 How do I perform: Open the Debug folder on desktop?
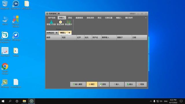16,52
